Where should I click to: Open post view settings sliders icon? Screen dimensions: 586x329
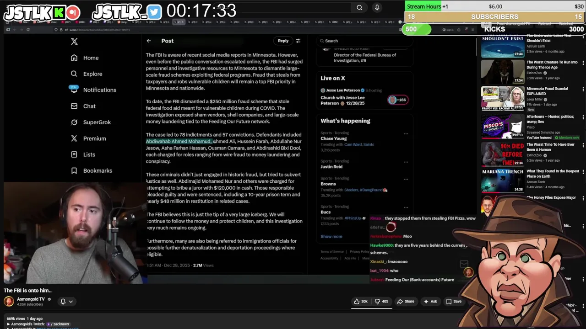(298, 41)
